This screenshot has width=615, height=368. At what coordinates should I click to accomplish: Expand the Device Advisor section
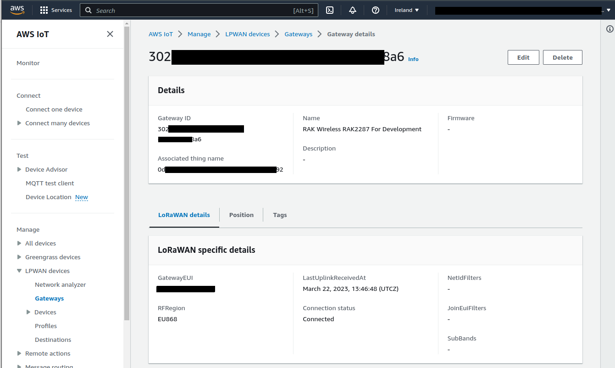tap(19, 169)
